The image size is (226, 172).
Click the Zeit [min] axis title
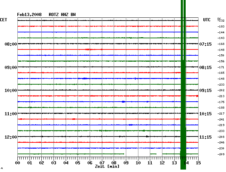[x=107, y=166]
